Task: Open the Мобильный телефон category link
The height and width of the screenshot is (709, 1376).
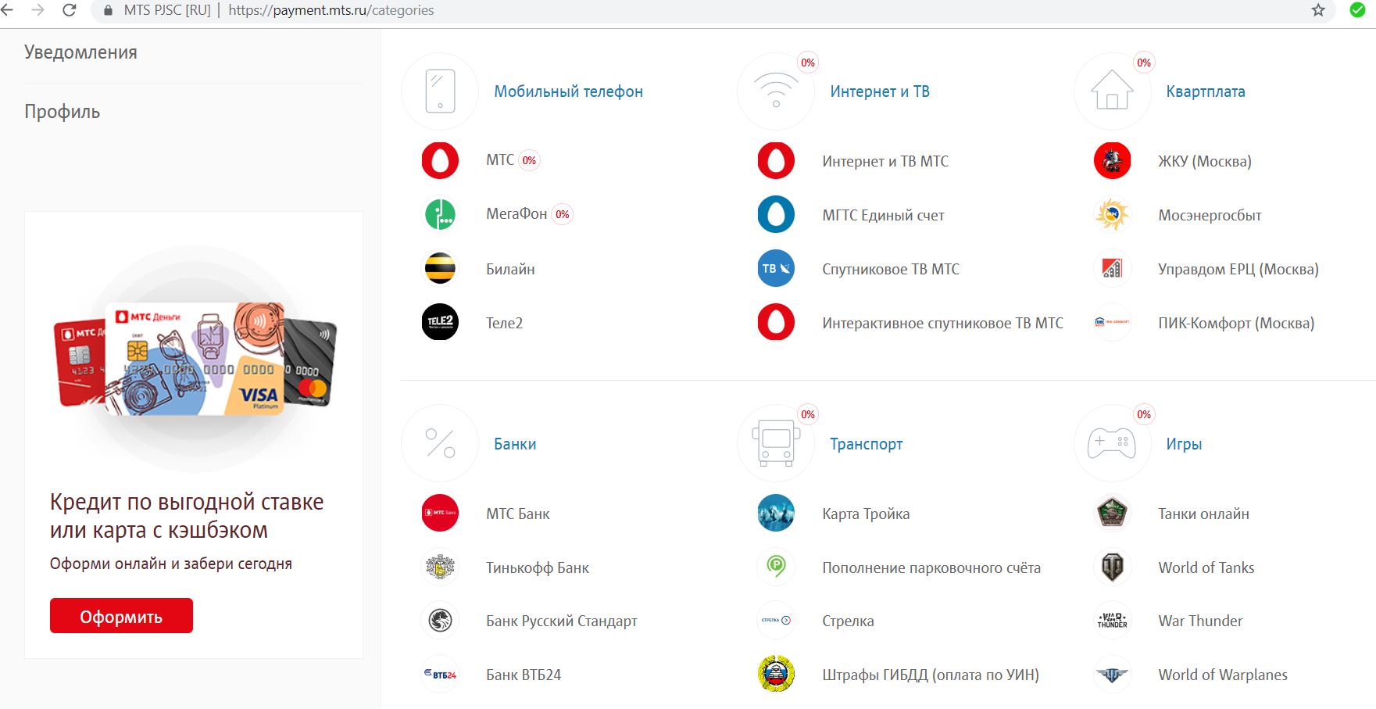Action: (568, 91)
